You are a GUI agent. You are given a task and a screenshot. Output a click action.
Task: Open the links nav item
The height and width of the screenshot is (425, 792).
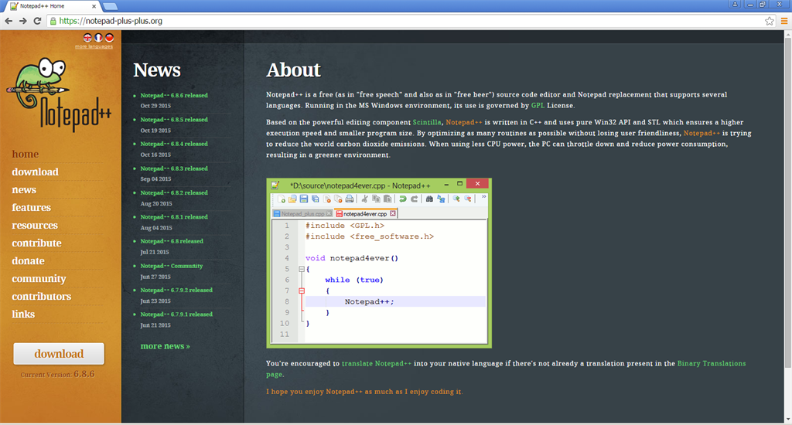(x=23, y=314)
